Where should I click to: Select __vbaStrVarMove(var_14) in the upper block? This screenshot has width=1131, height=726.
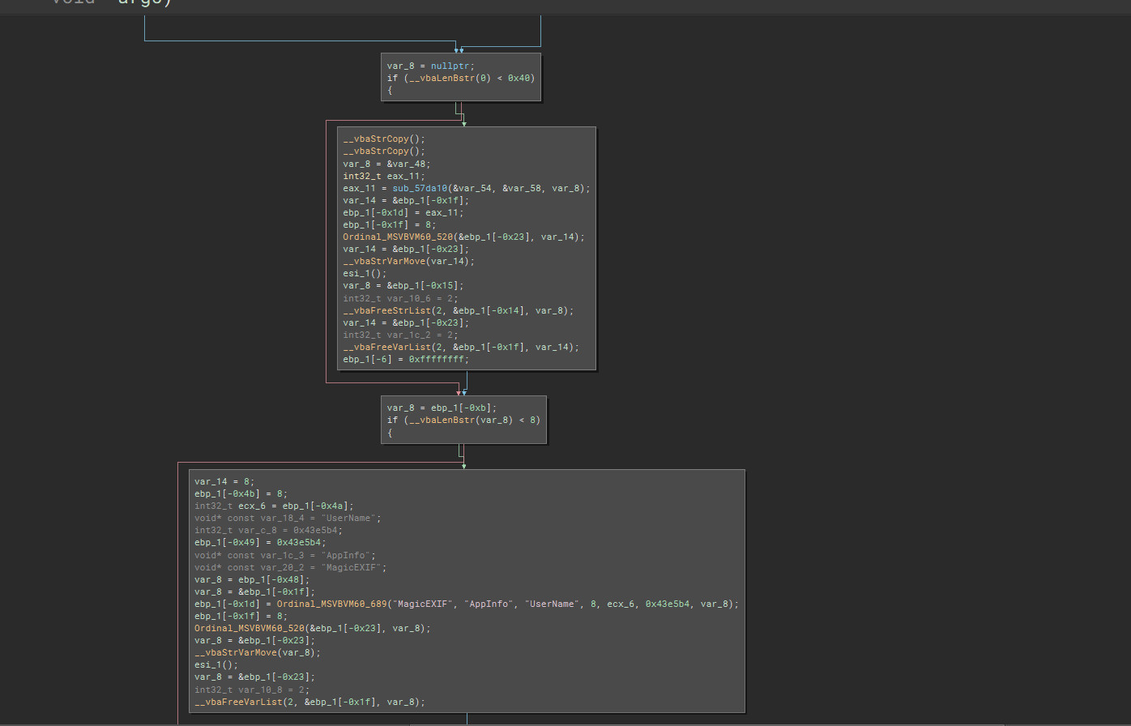point(397,261)
